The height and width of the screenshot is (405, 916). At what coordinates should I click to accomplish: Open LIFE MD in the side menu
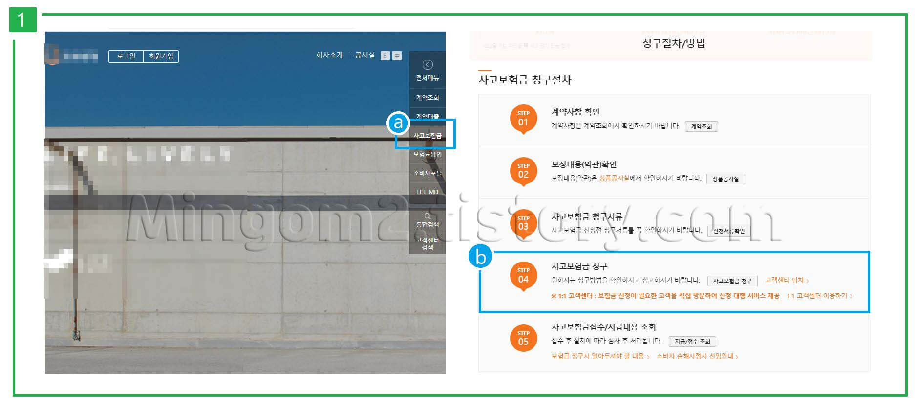click(427, 192)
